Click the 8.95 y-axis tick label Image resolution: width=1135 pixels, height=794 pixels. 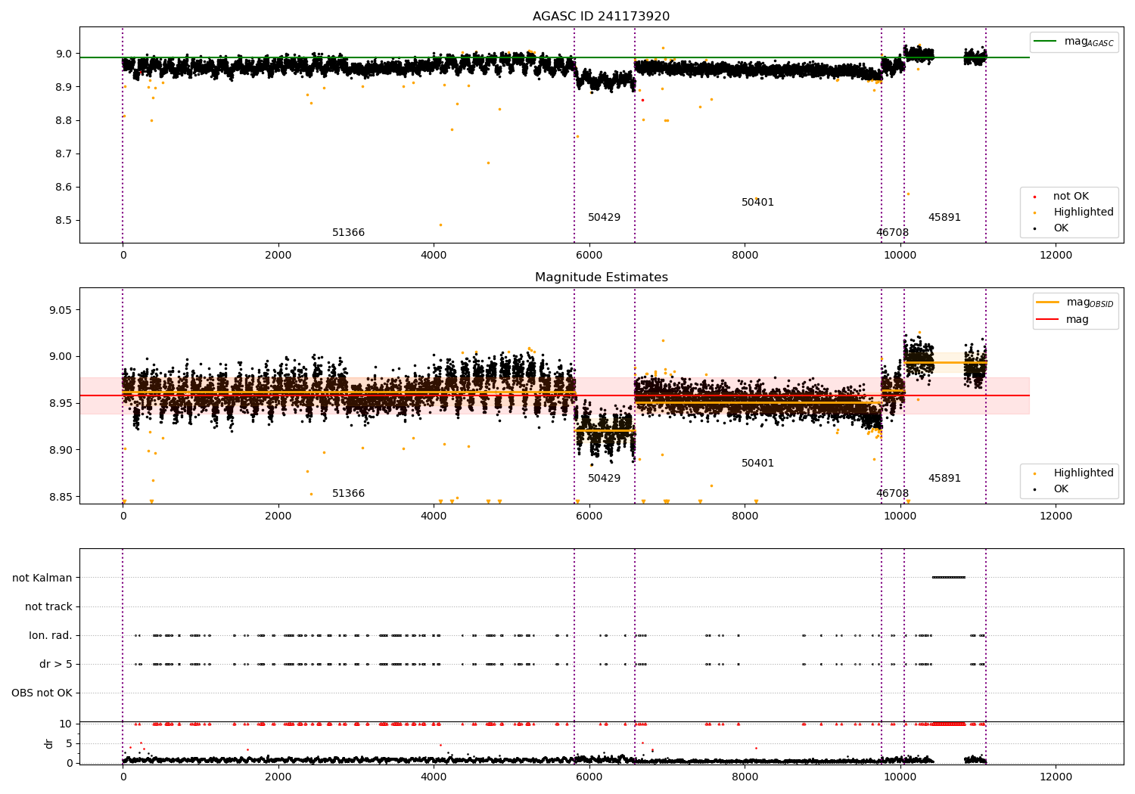click(x=61, y=404)
